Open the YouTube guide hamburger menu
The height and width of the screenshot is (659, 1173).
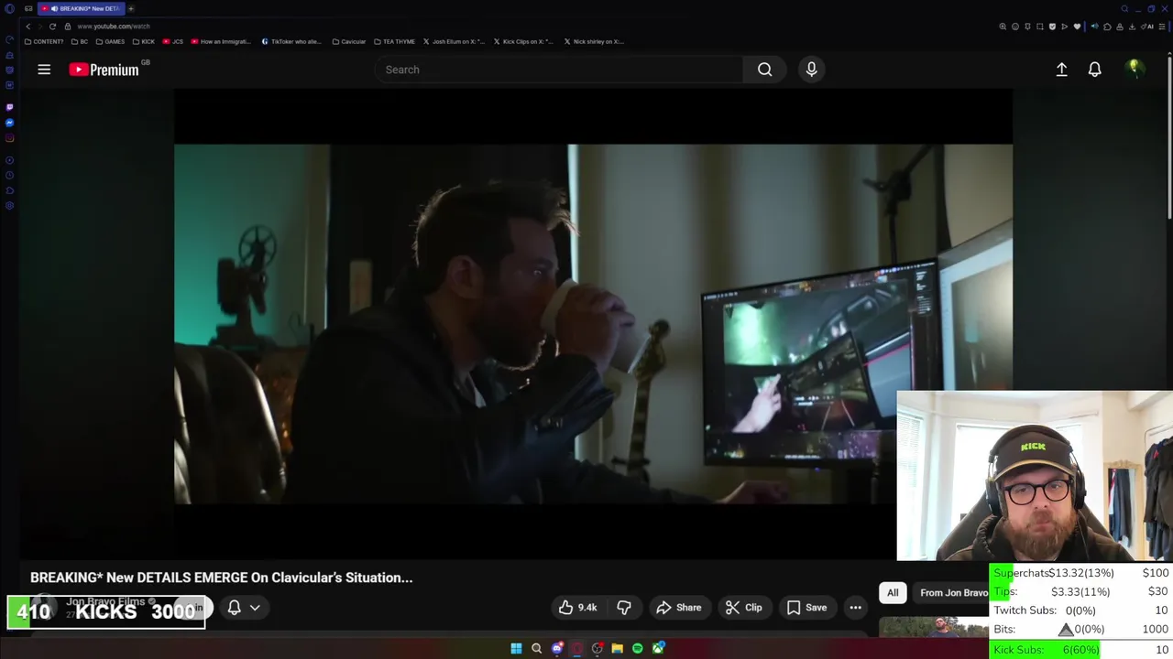44,70
